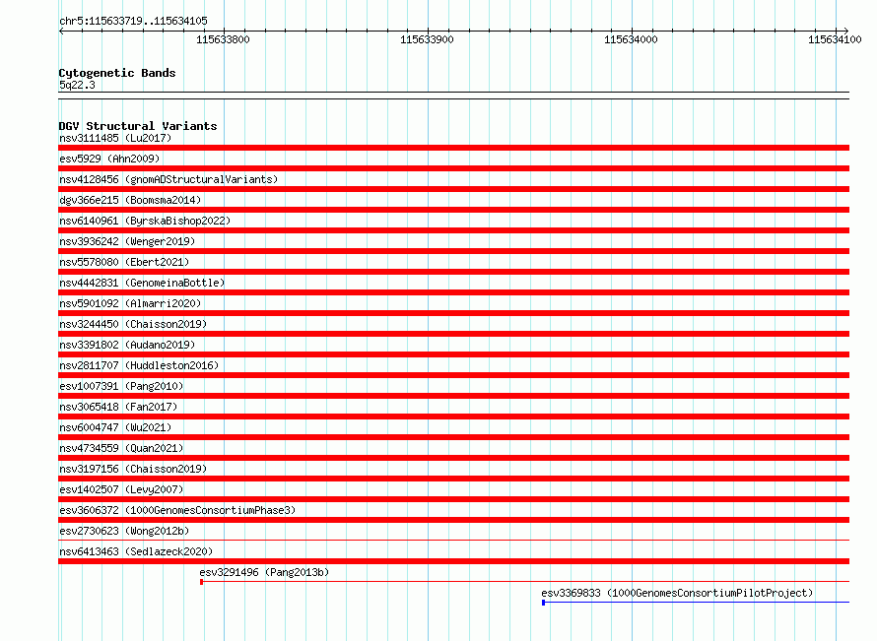The image size is (877, 641).
Task: Click esv1007391 (Pang2010) label
Action: 121,386
